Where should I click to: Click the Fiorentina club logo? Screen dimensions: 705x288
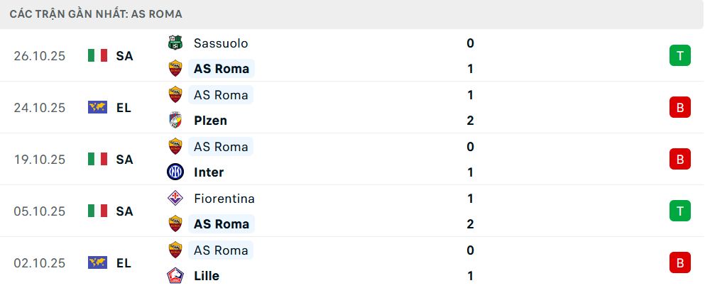pos(175,199)
